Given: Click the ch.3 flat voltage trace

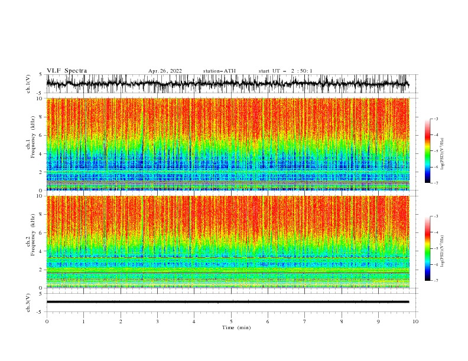Looking at the screenshot, I should point(227,302).
